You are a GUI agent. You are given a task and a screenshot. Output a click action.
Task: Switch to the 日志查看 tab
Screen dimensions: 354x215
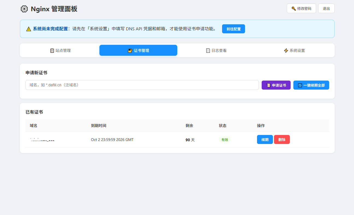[216, 50]
